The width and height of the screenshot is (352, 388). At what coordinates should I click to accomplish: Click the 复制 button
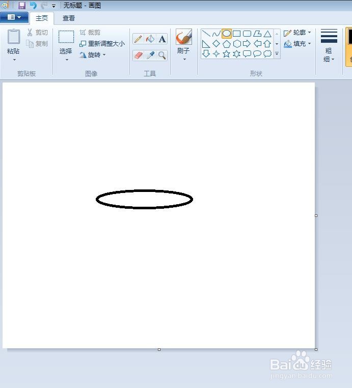pyautogui.click(x=37, y=44)
